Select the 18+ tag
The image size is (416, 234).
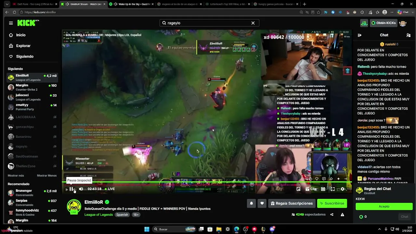point(136,215)
